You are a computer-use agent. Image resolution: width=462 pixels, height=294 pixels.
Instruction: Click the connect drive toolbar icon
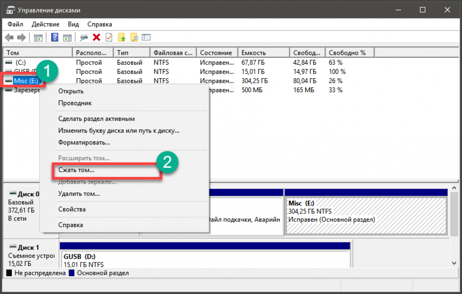tap(84, 38)
